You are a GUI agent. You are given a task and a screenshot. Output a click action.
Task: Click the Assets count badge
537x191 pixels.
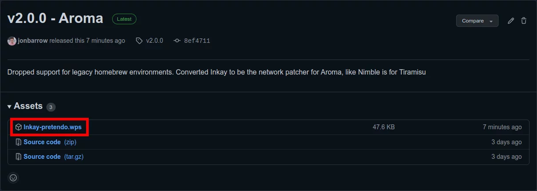click(51, 107)
